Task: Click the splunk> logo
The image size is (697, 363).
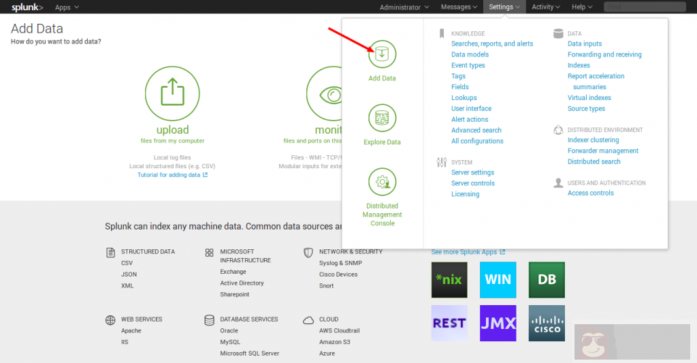Action: 27,7
